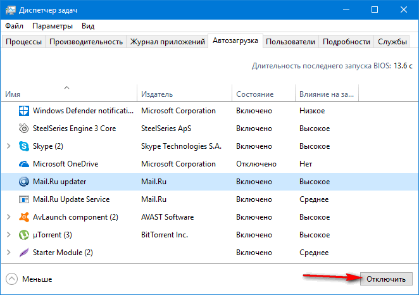
Task: Click the Microsoft OneDrive cloud icon
Action: [x=24, y=164]
